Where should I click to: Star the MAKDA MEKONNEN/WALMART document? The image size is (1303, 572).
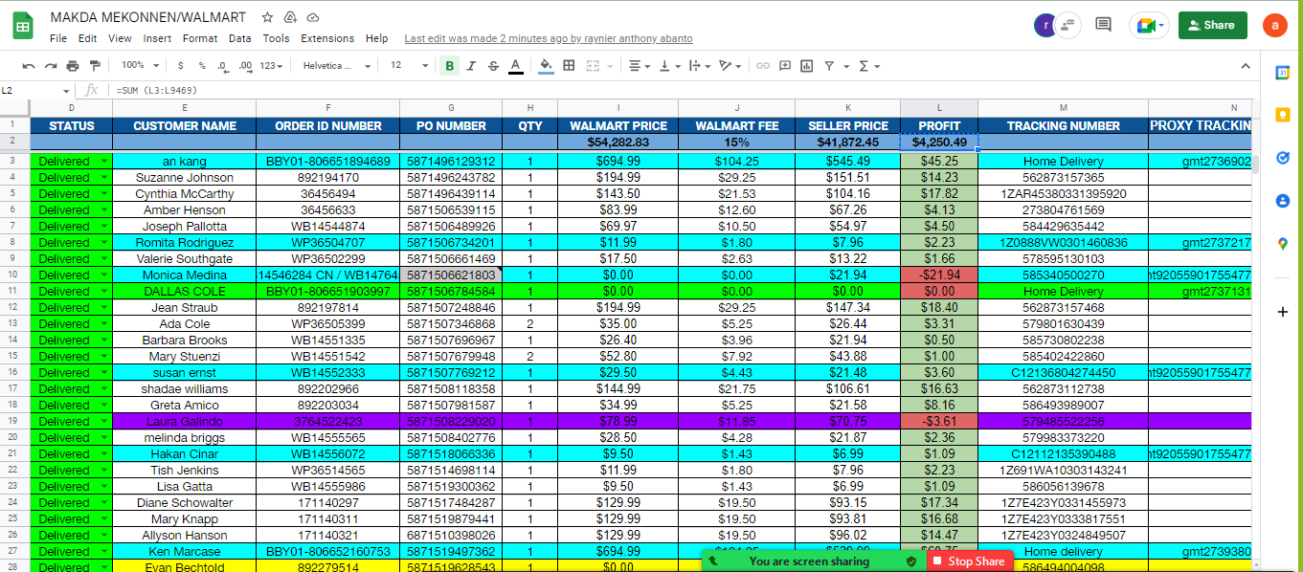pos(268,17)
